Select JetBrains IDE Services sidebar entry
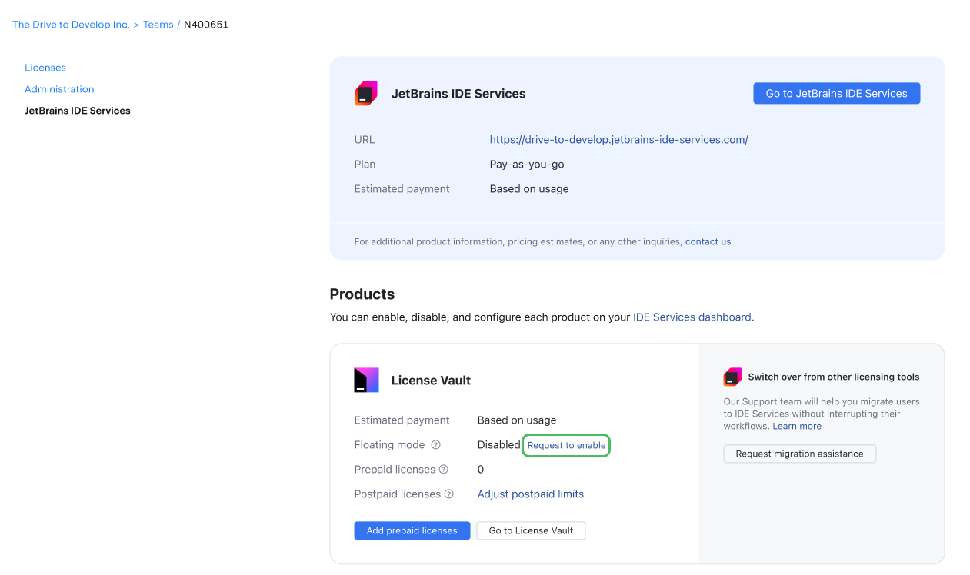 [x=77, y=110]
